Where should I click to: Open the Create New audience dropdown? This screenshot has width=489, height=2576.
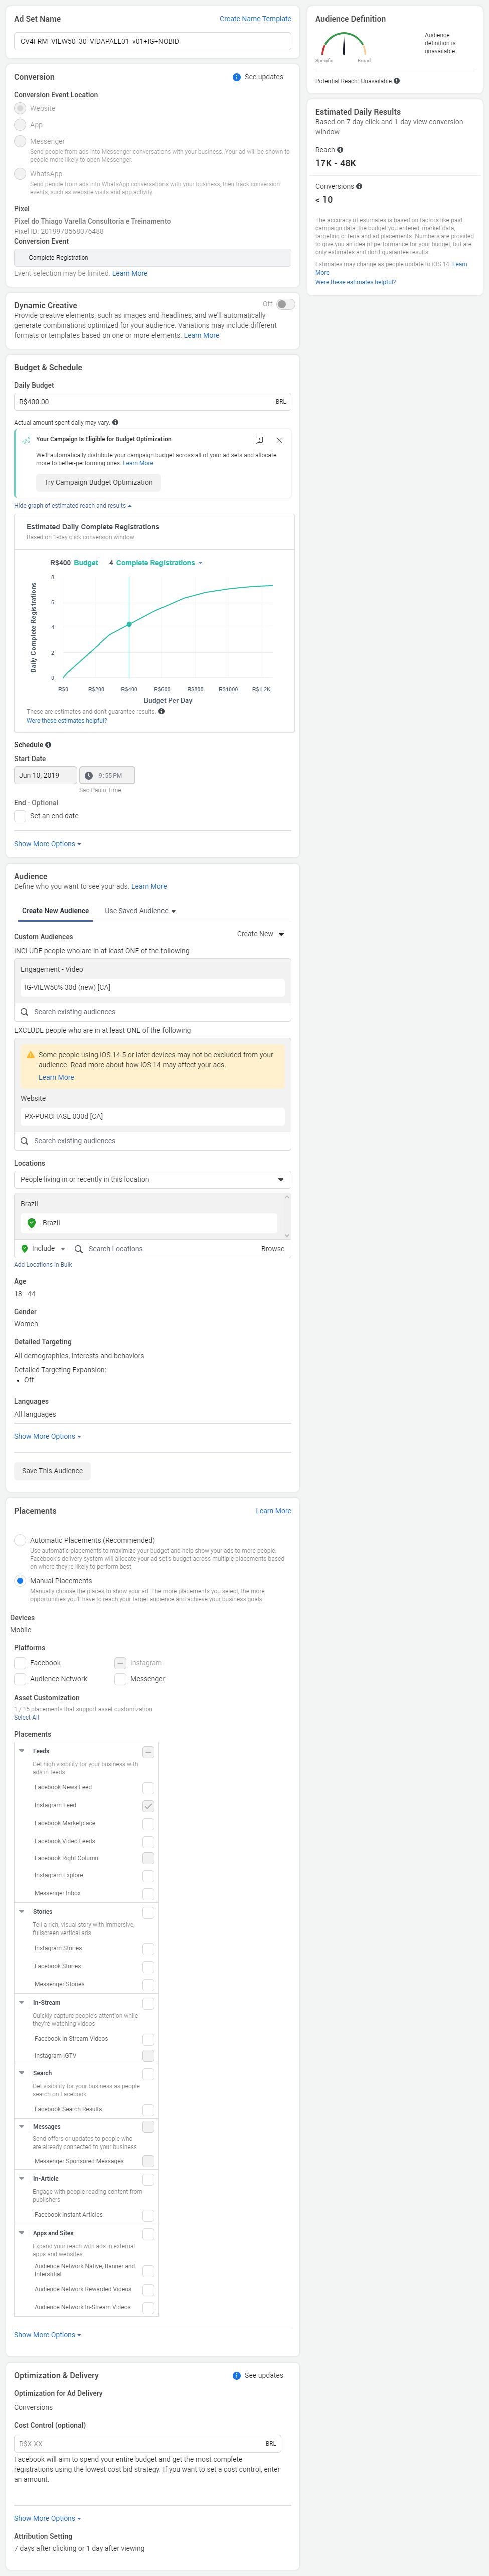[x=261, y=934]
